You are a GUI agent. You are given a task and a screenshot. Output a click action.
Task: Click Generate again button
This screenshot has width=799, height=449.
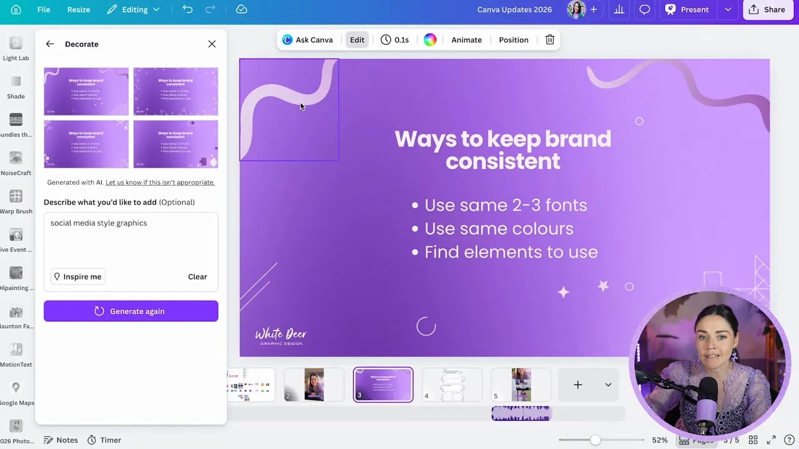[131, 311]
